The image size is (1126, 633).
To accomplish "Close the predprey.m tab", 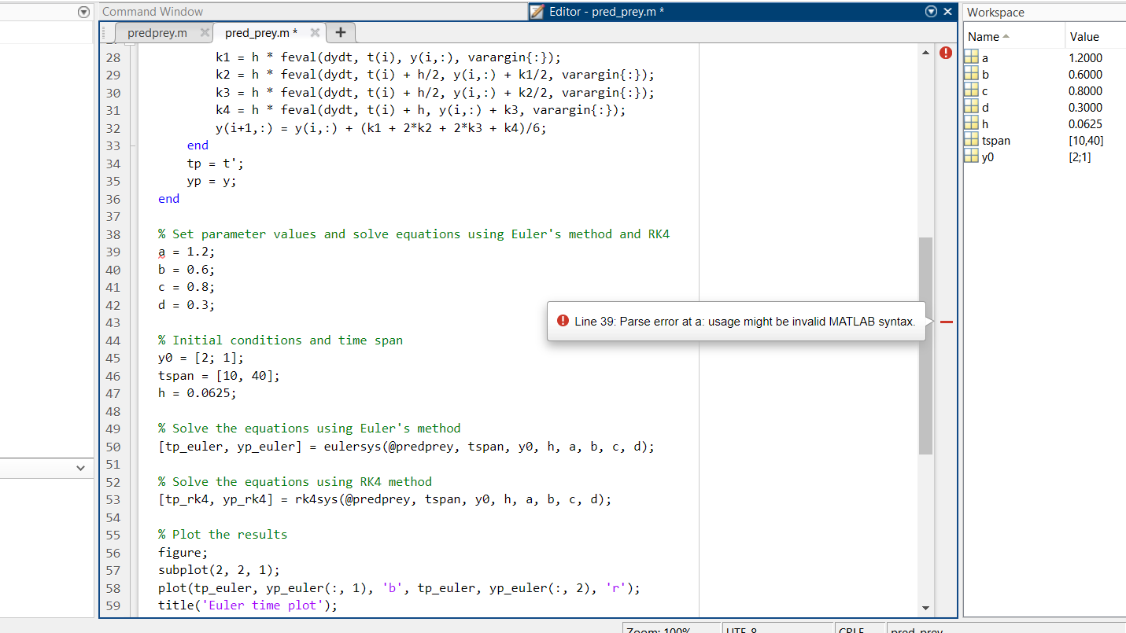I will [205, 33].
